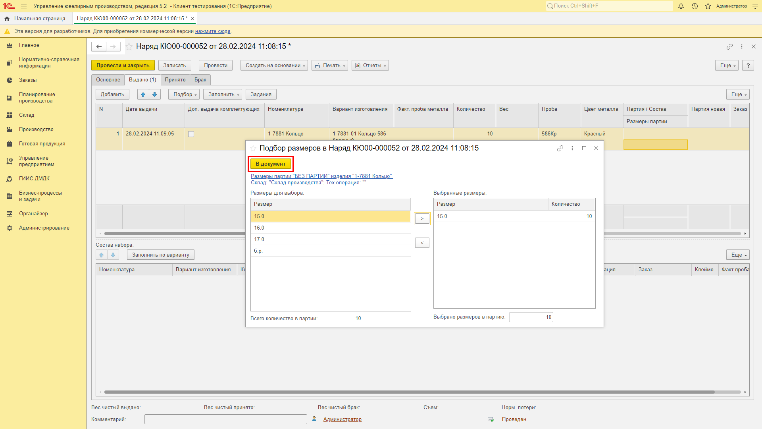The height and width of the screenshot is (429, 762).
Task: Click the Задания button
Action: pyautogui.click(x=261, y=94)
